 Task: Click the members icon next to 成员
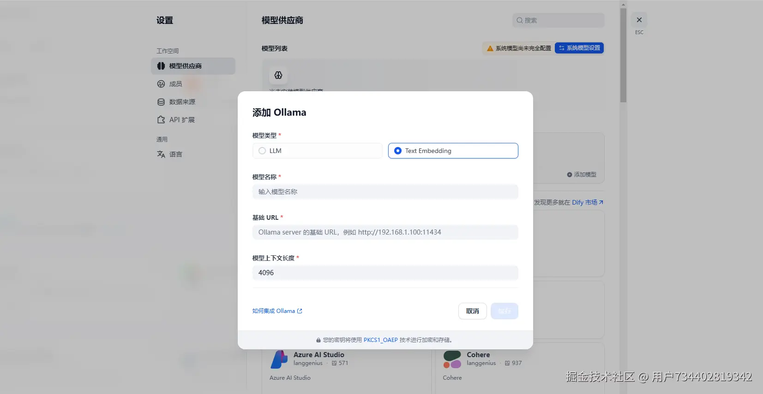161,84
